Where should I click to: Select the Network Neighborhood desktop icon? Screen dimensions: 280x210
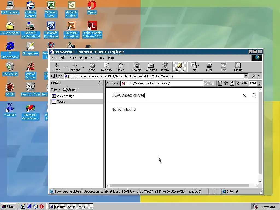(30, 30)
